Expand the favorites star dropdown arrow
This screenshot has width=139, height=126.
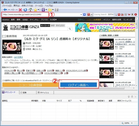point(38,10)
